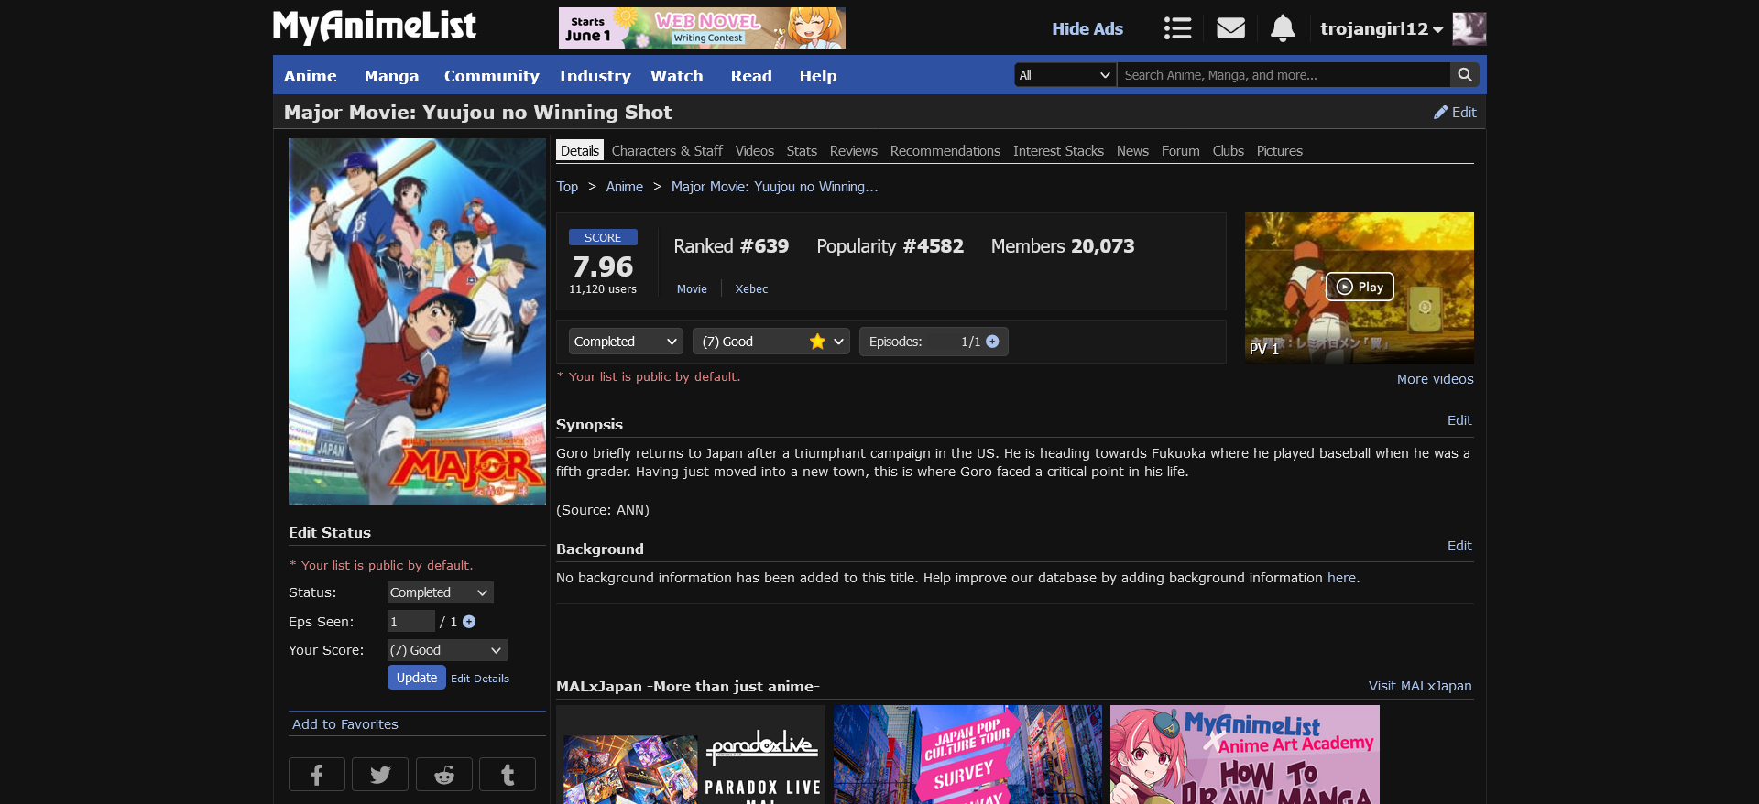Screen dimensions: 1759x804
Task: Click the search anime input field
Action: [1283, 75]
